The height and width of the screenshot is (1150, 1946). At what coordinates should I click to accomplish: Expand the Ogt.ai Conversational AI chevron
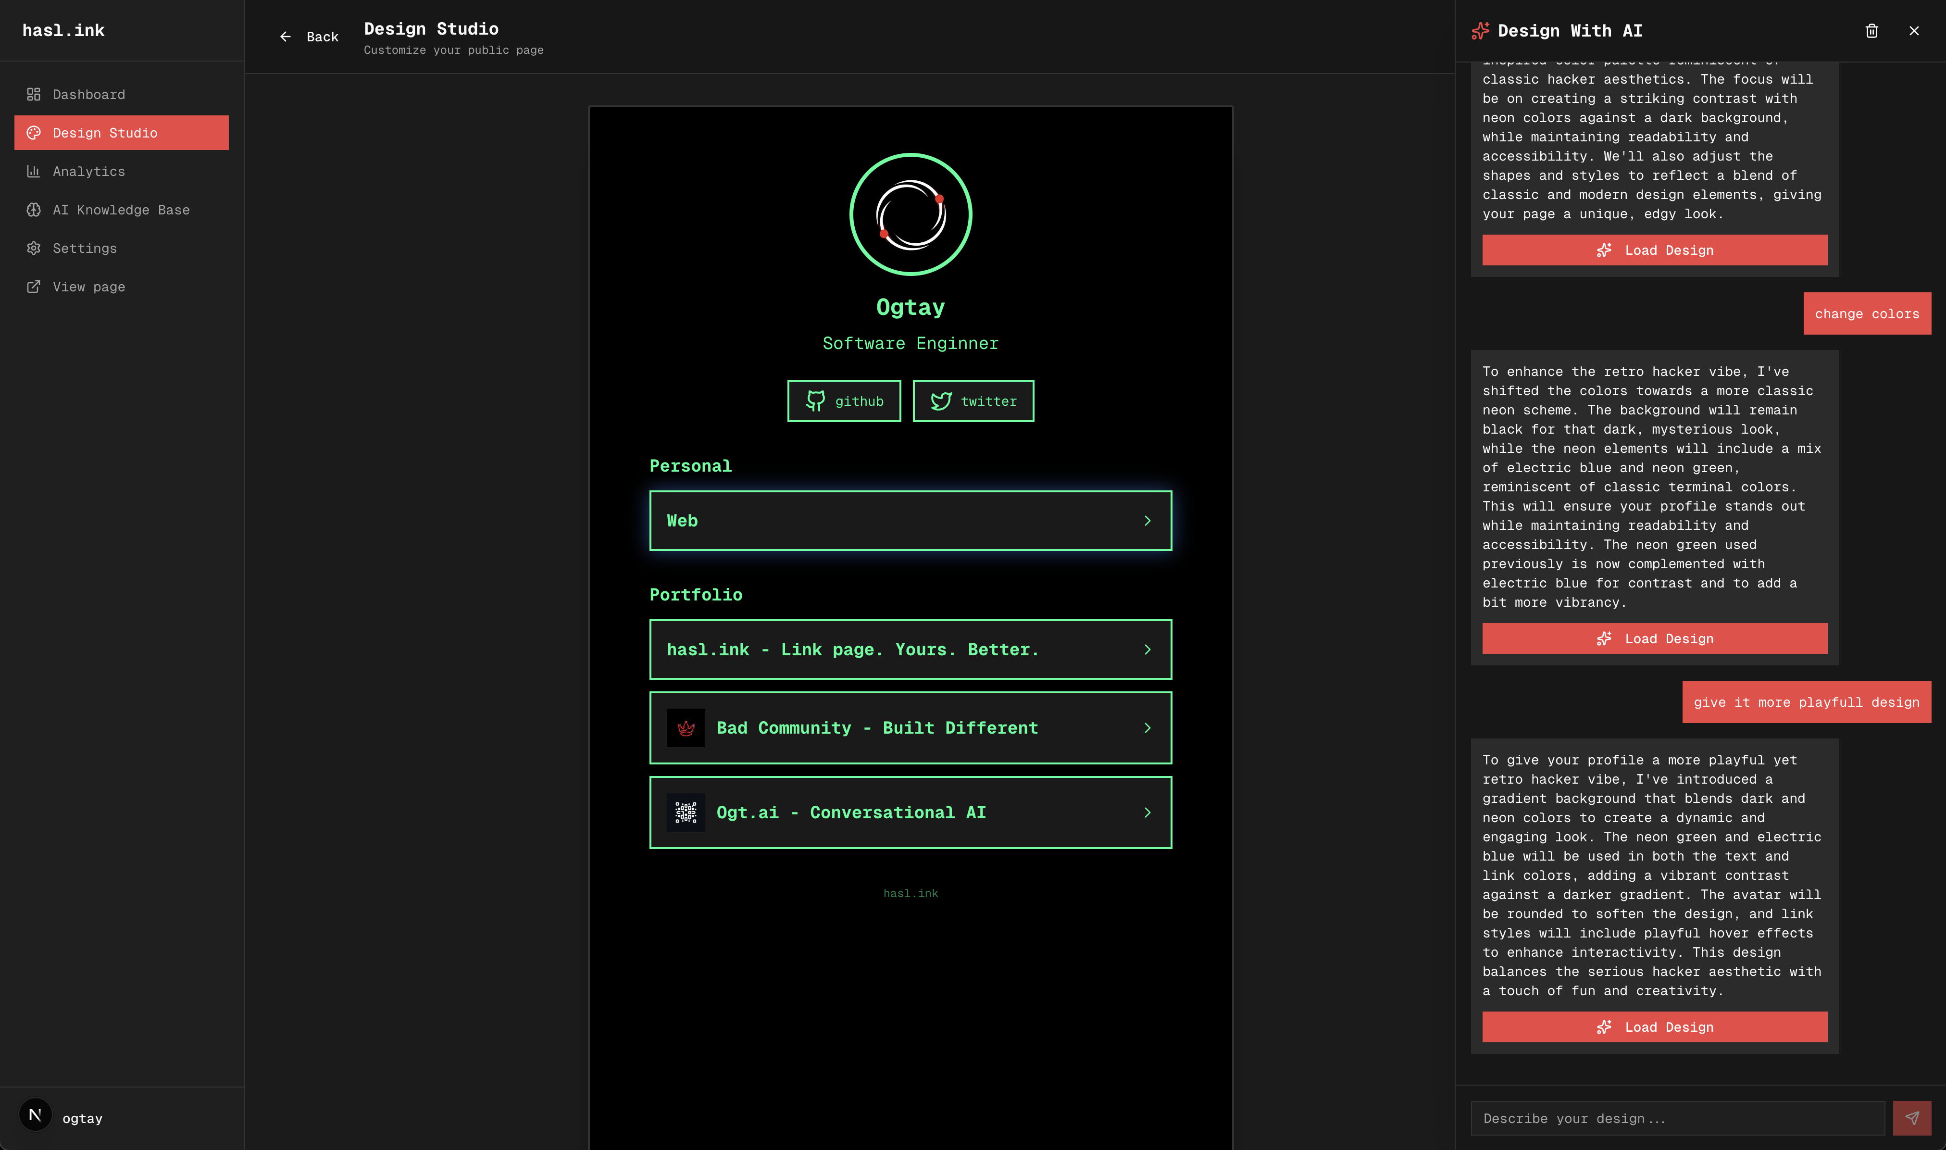tap(1148, 812)
